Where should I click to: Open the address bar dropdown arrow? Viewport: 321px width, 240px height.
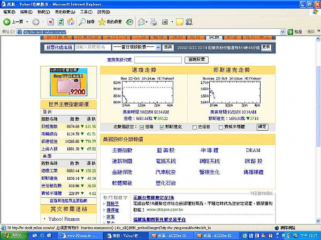pos(282,32)
